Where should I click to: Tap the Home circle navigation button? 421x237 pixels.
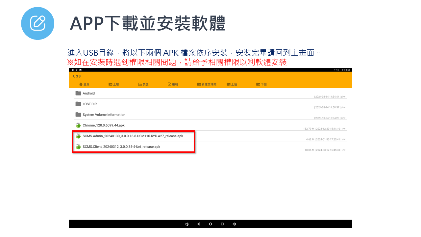pos(210,224)
